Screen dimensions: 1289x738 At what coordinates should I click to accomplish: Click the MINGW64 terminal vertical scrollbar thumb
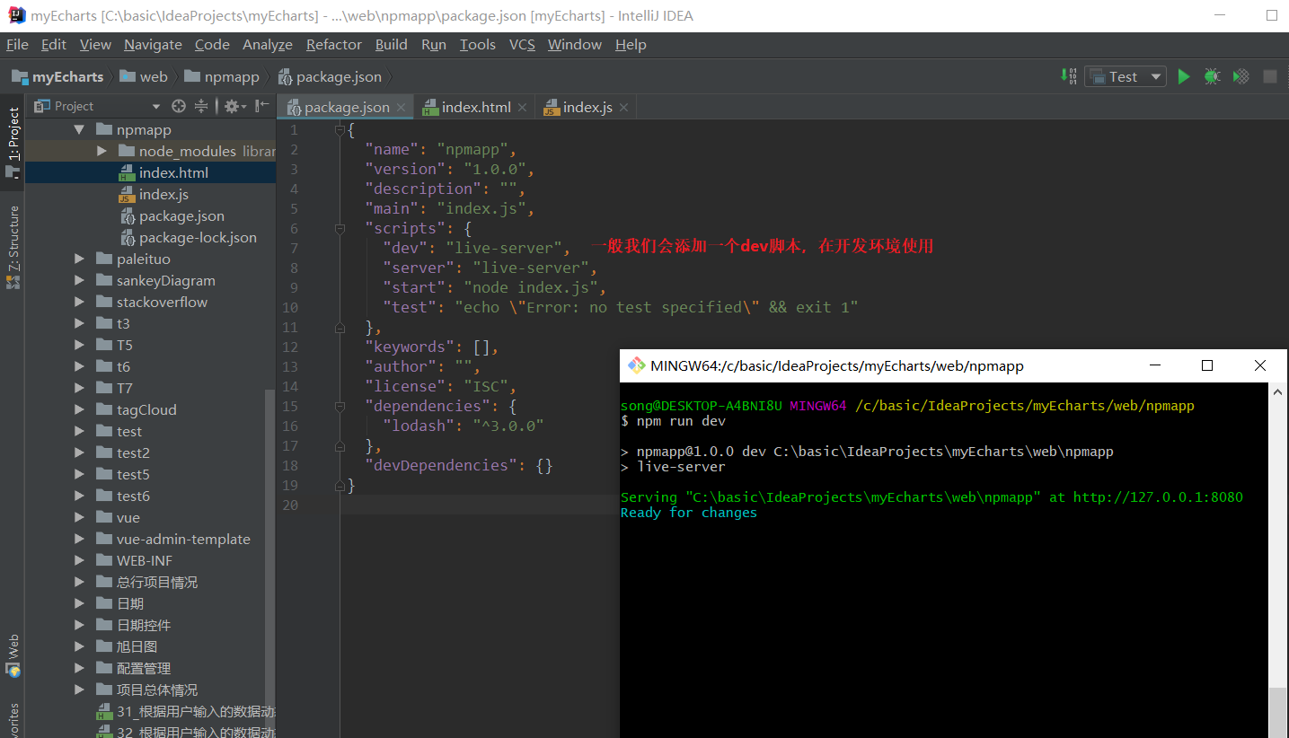tap(1279, 713)
